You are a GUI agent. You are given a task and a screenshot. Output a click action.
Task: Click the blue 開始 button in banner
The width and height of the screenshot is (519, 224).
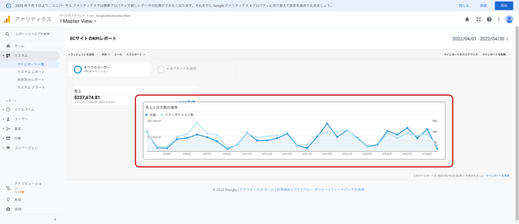503,6
